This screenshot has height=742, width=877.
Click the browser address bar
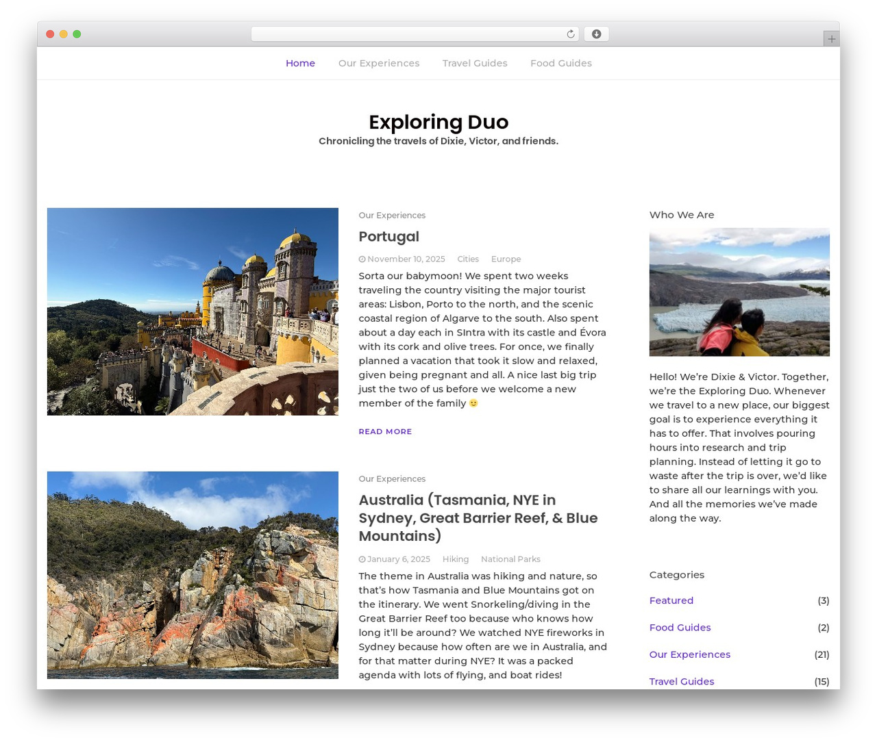pos(415,34)
